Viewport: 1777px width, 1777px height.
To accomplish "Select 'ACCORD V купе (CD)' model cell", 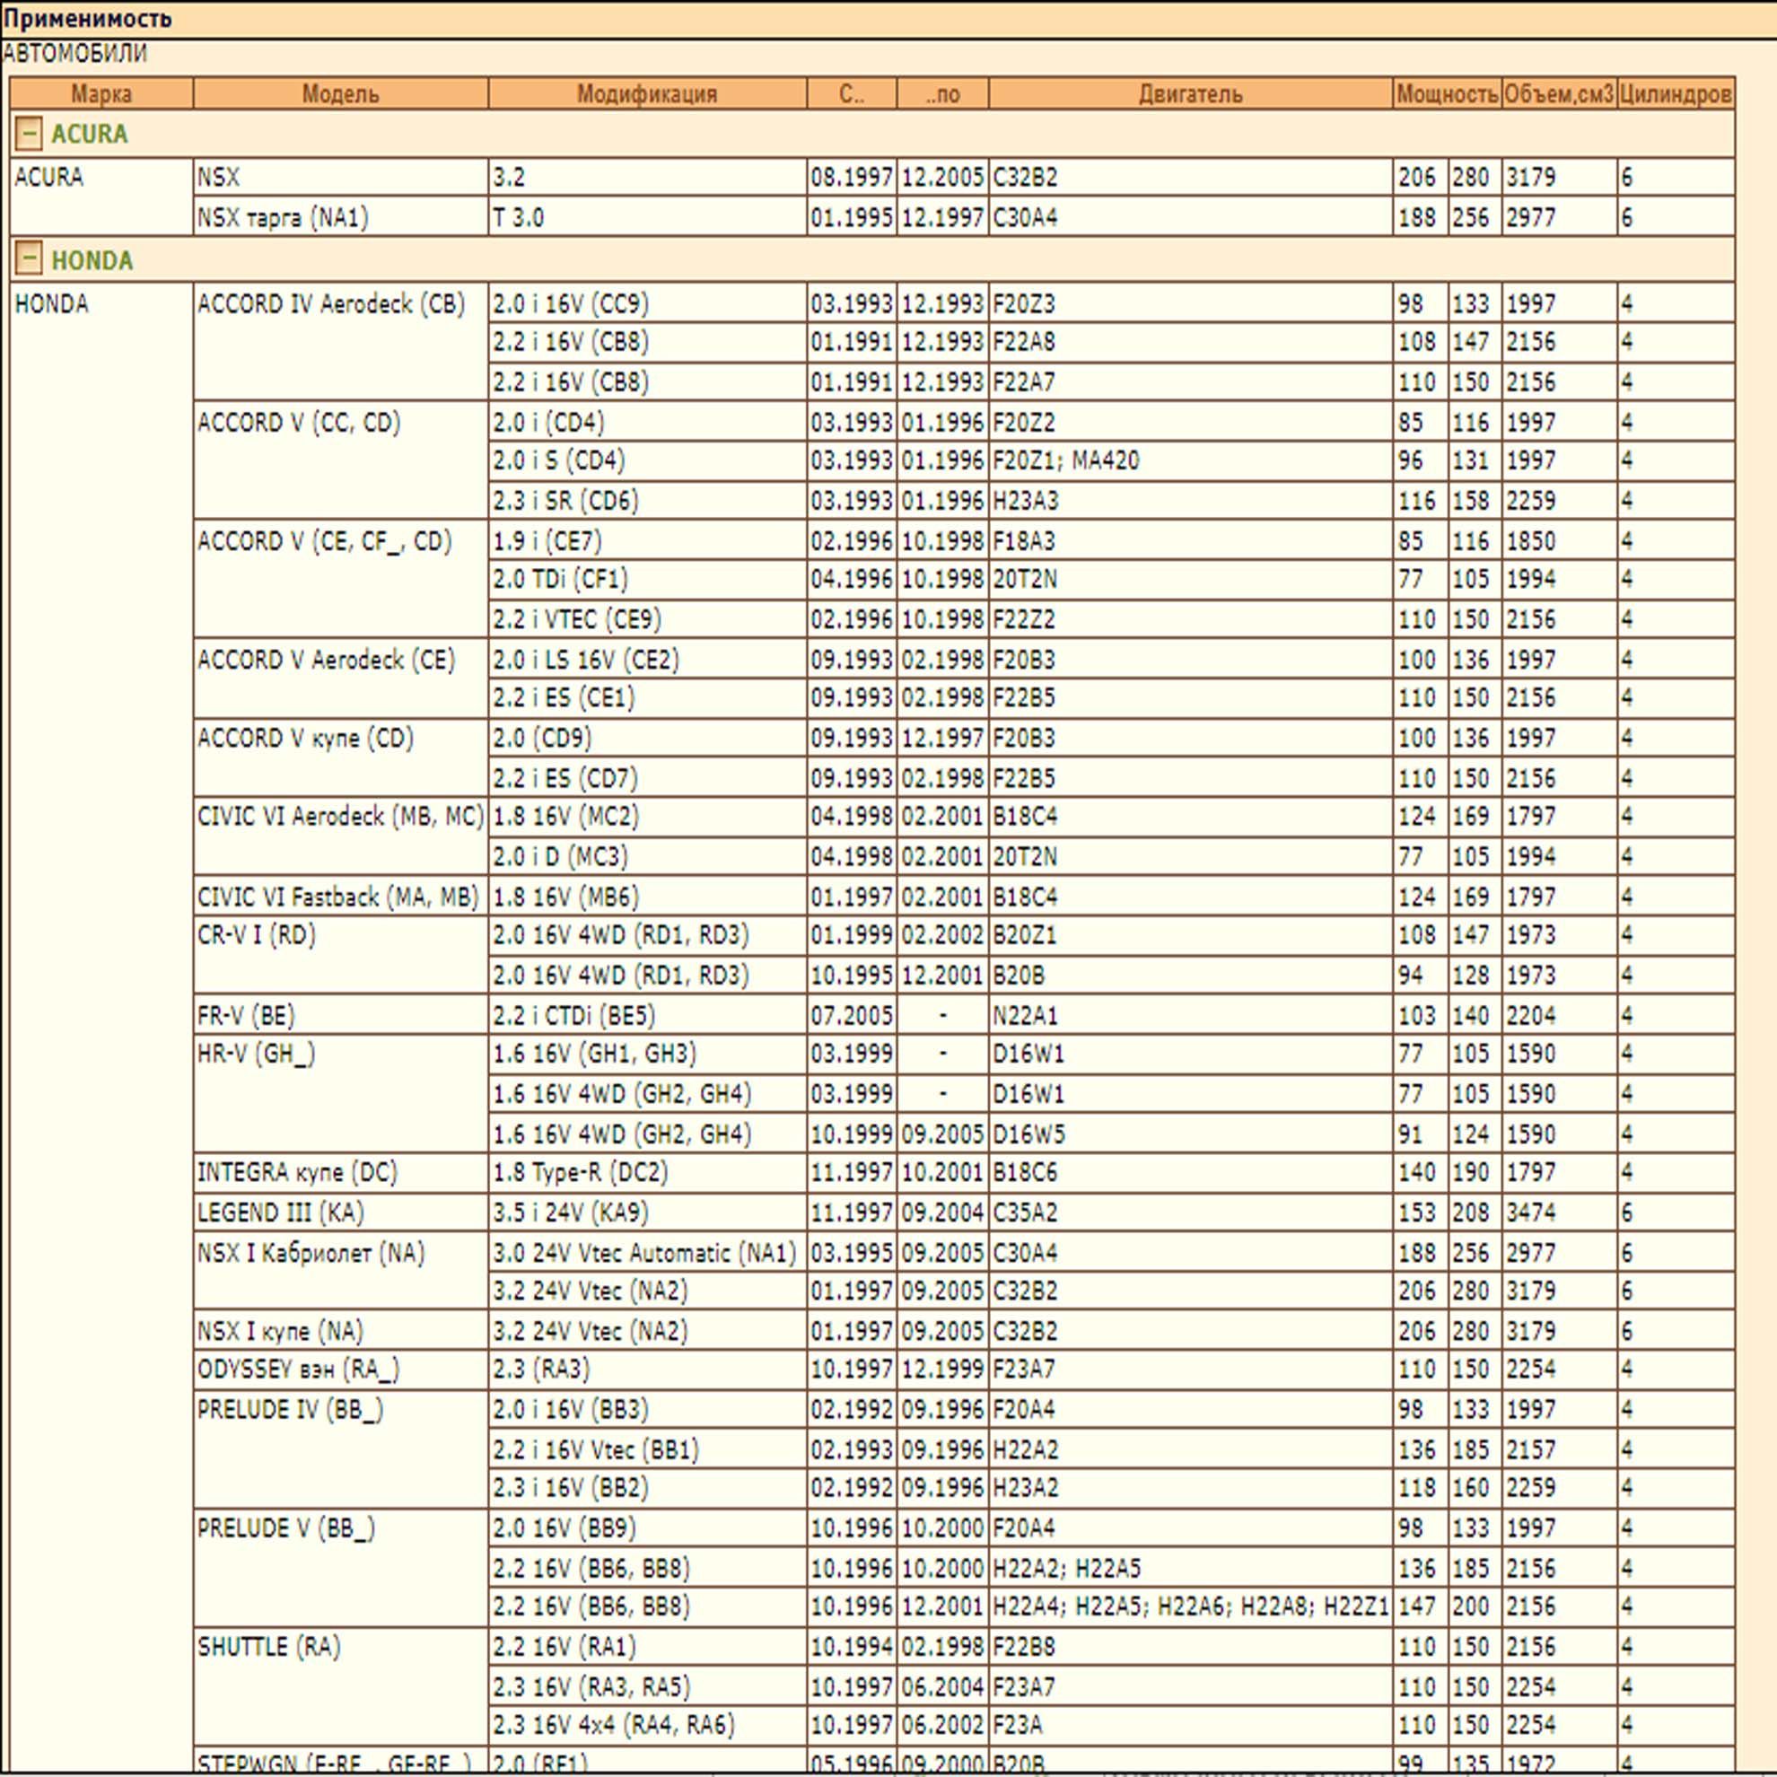I will [x=340, y=757].
